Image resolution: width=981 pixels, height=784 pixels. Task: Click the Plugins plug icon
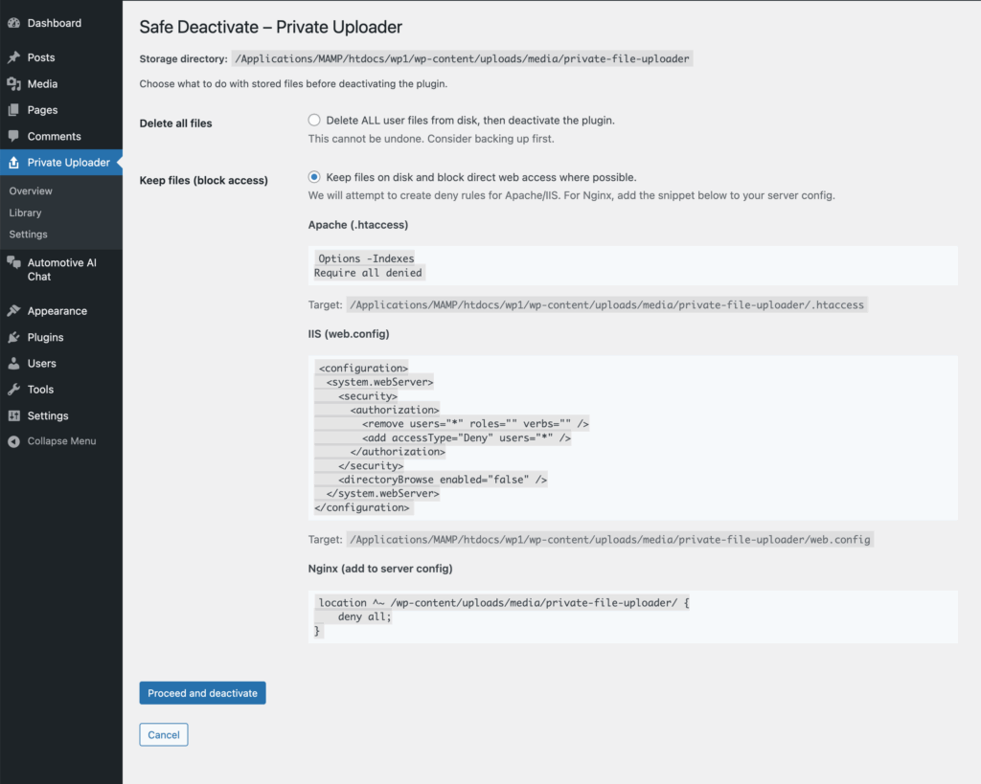click(x=13, y=337)
